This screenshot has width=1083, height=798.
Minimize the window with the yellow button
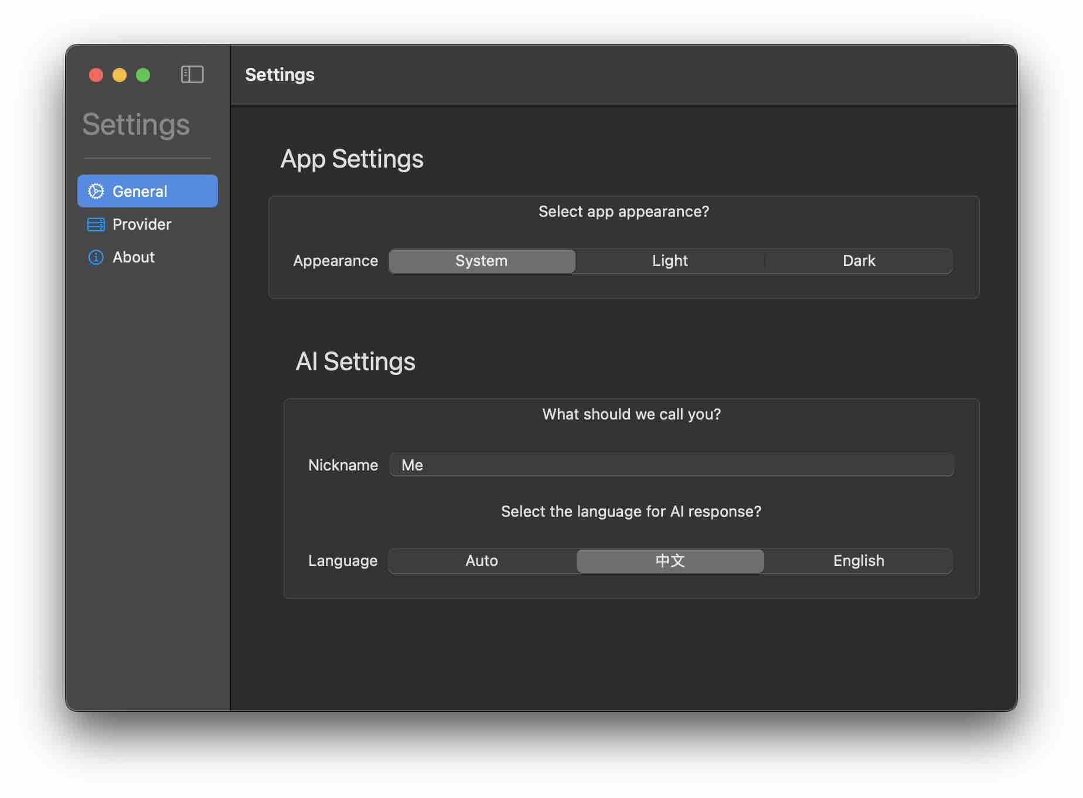120,75
